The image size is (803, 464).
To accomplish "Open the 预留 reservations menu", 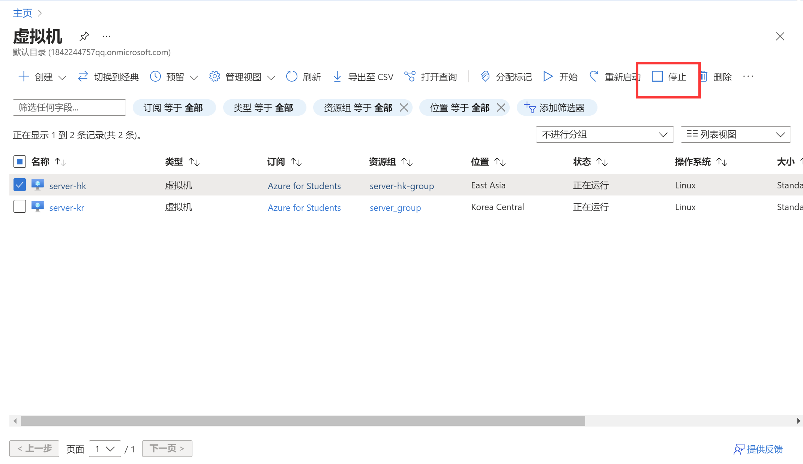I will [174, 77].
